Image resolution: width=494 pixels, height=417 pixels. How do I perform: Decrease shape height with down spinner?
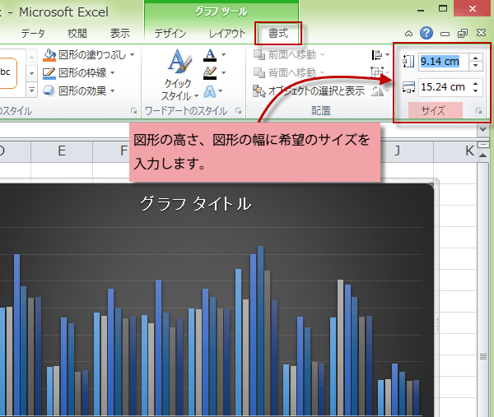point(476,66)
